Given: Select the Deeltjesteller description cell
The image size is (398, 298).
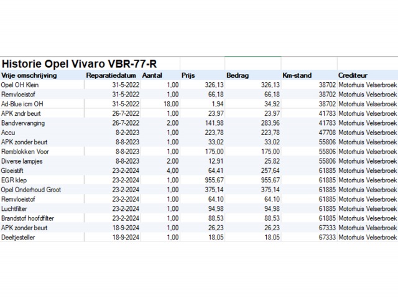Looking at the screenshot, I should [18, 237].
